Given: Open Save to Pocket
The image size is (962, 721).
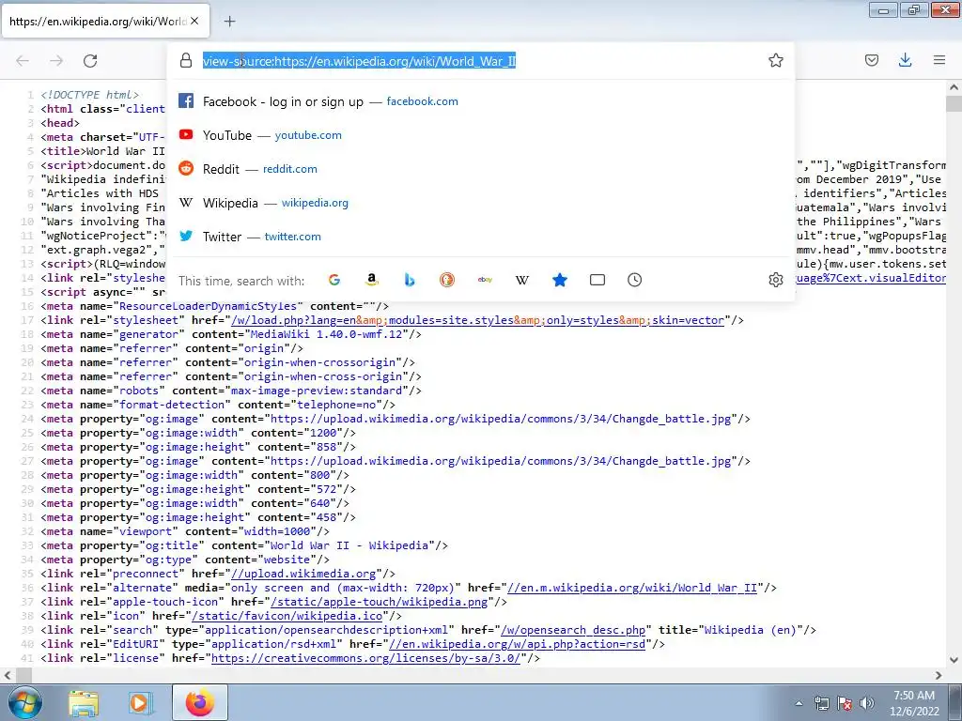Looking at the screenshot, I should (871, 60).
